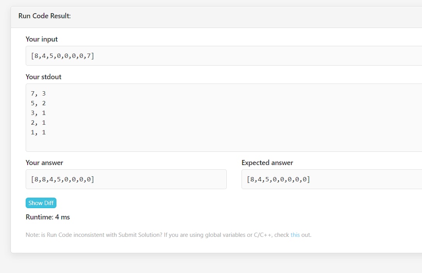
Task: Click the 'Run Code Result:' header
Action: (44, 16)
